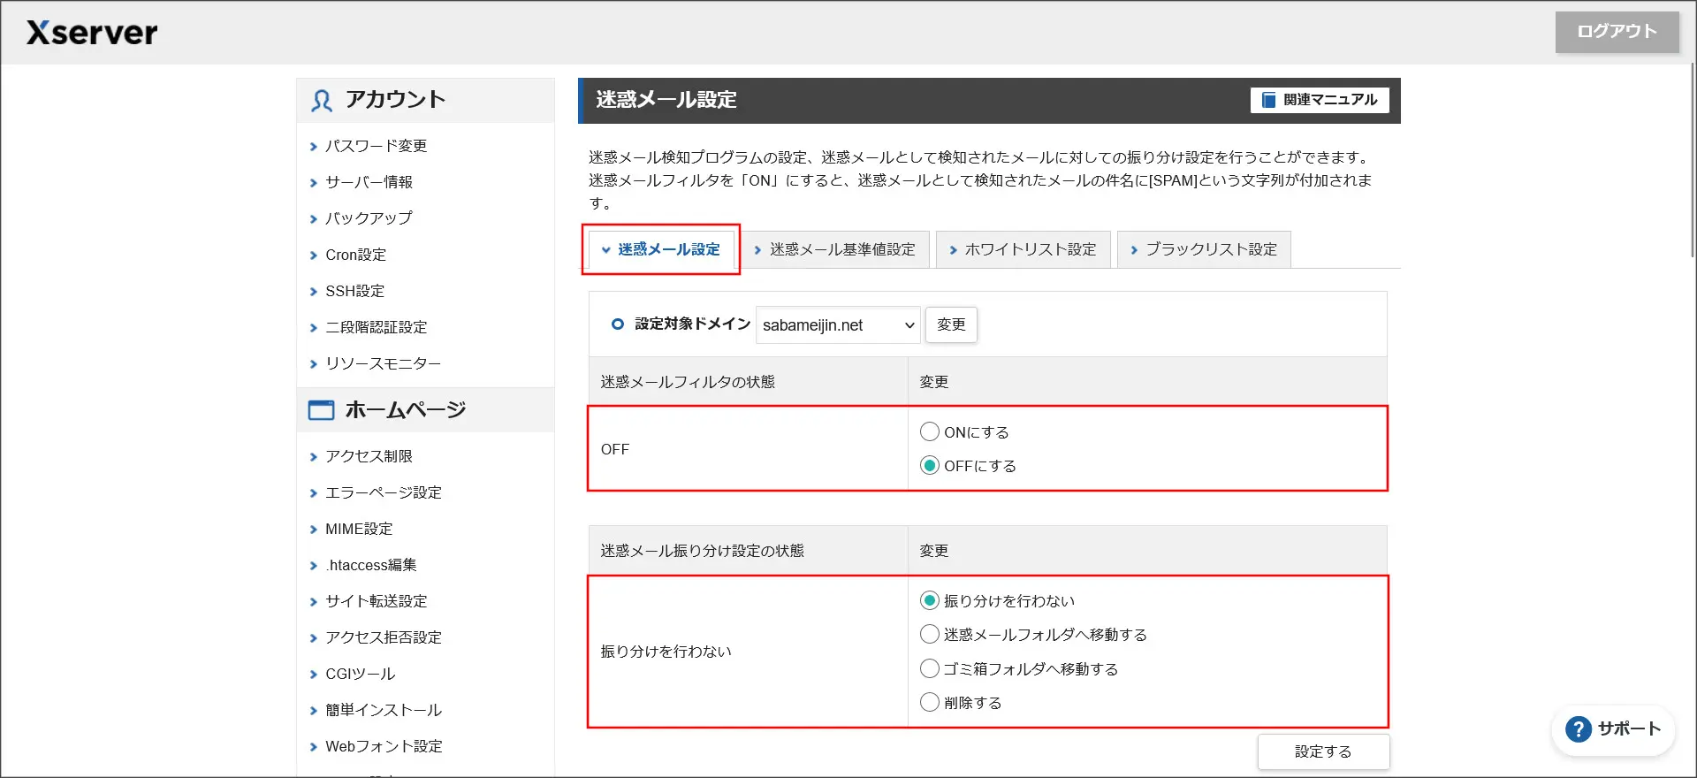Click the ログアウト button
The image size is (1697, 778).
[x=1617, y=32]
